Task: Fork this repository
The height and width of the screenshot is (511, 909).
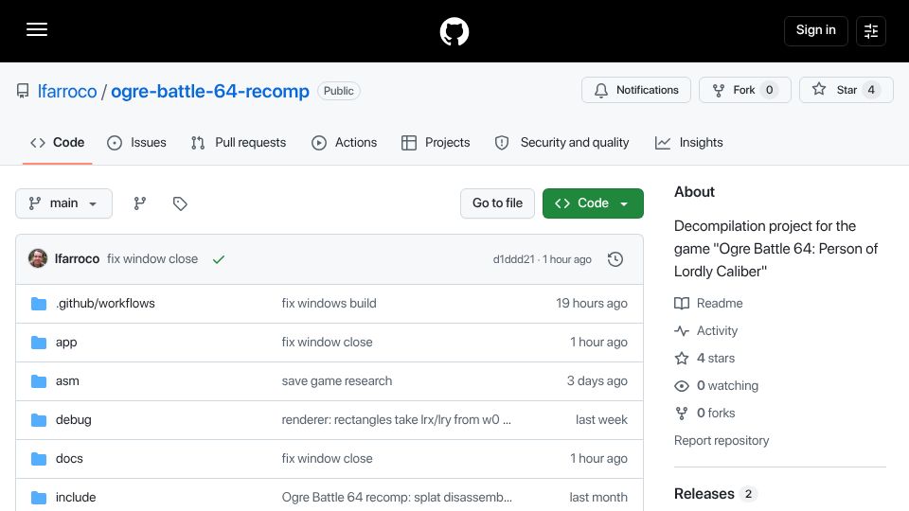Action: [x=744, y=90]
